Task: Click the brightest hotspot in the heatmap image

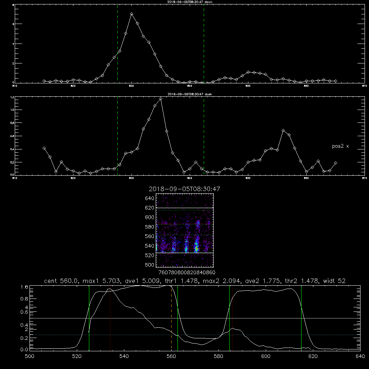Action: [196, 248]
